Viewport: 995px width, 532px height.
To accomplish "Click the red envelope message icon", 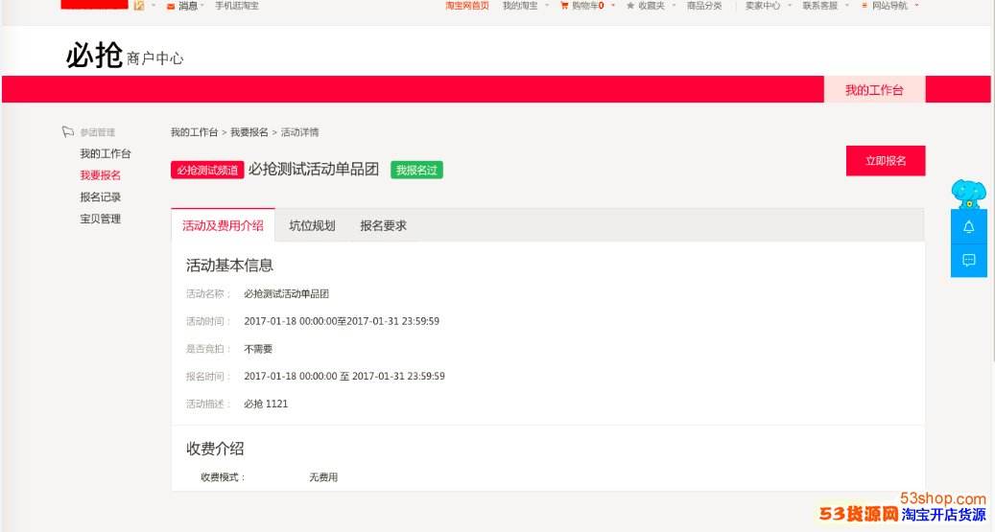I will 171,7.
